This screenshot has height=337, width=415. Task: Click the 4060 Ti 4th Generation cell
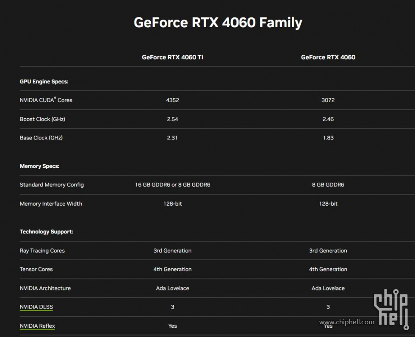173,269
